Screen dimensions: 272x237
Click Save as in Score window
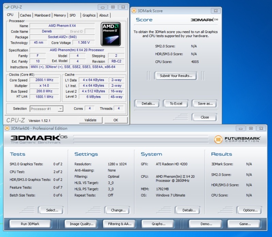tap(205, 104)
